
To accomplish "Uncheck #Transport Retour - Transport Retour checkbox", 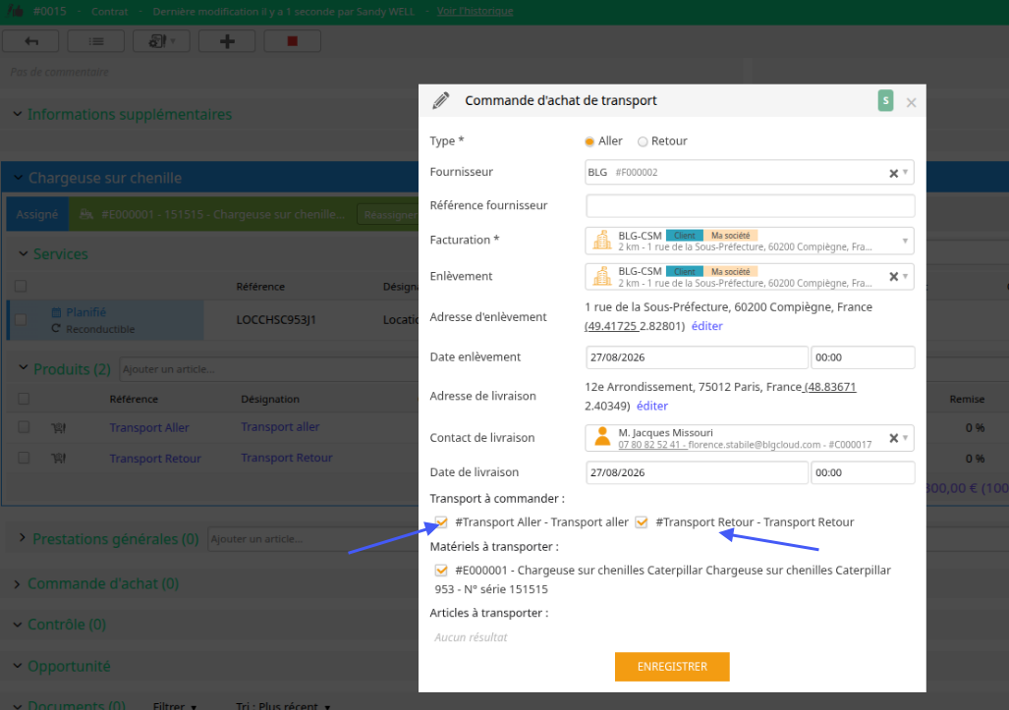I will pos(641,522).
